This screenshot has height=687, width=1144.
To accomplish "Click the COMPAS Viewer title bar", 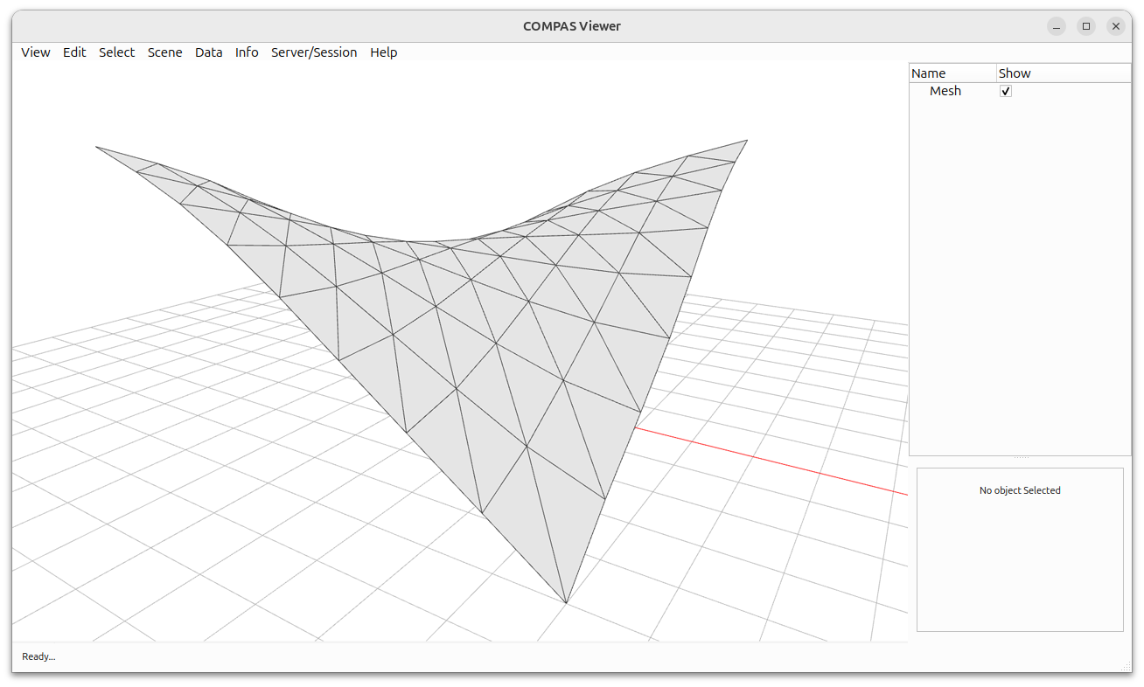I will point(572,25).
